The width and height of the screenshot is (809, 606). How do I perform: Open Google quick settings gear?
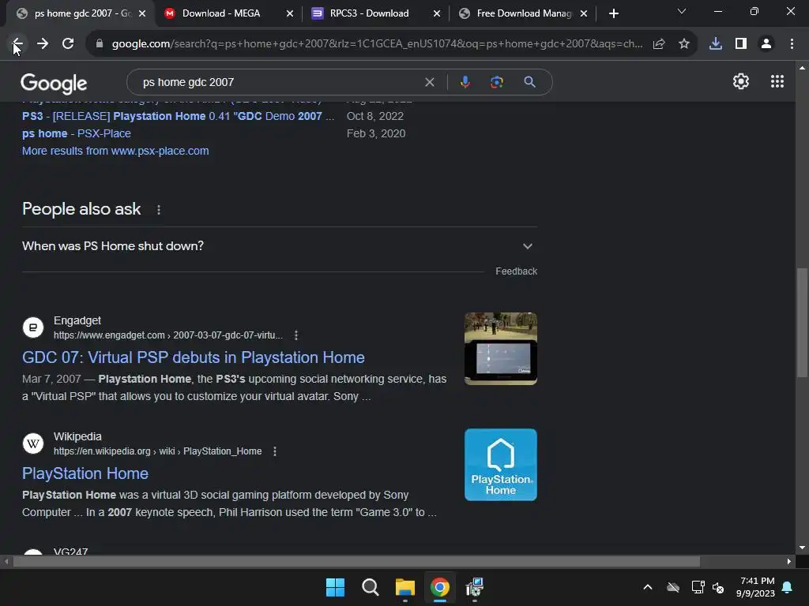point(741,81)
